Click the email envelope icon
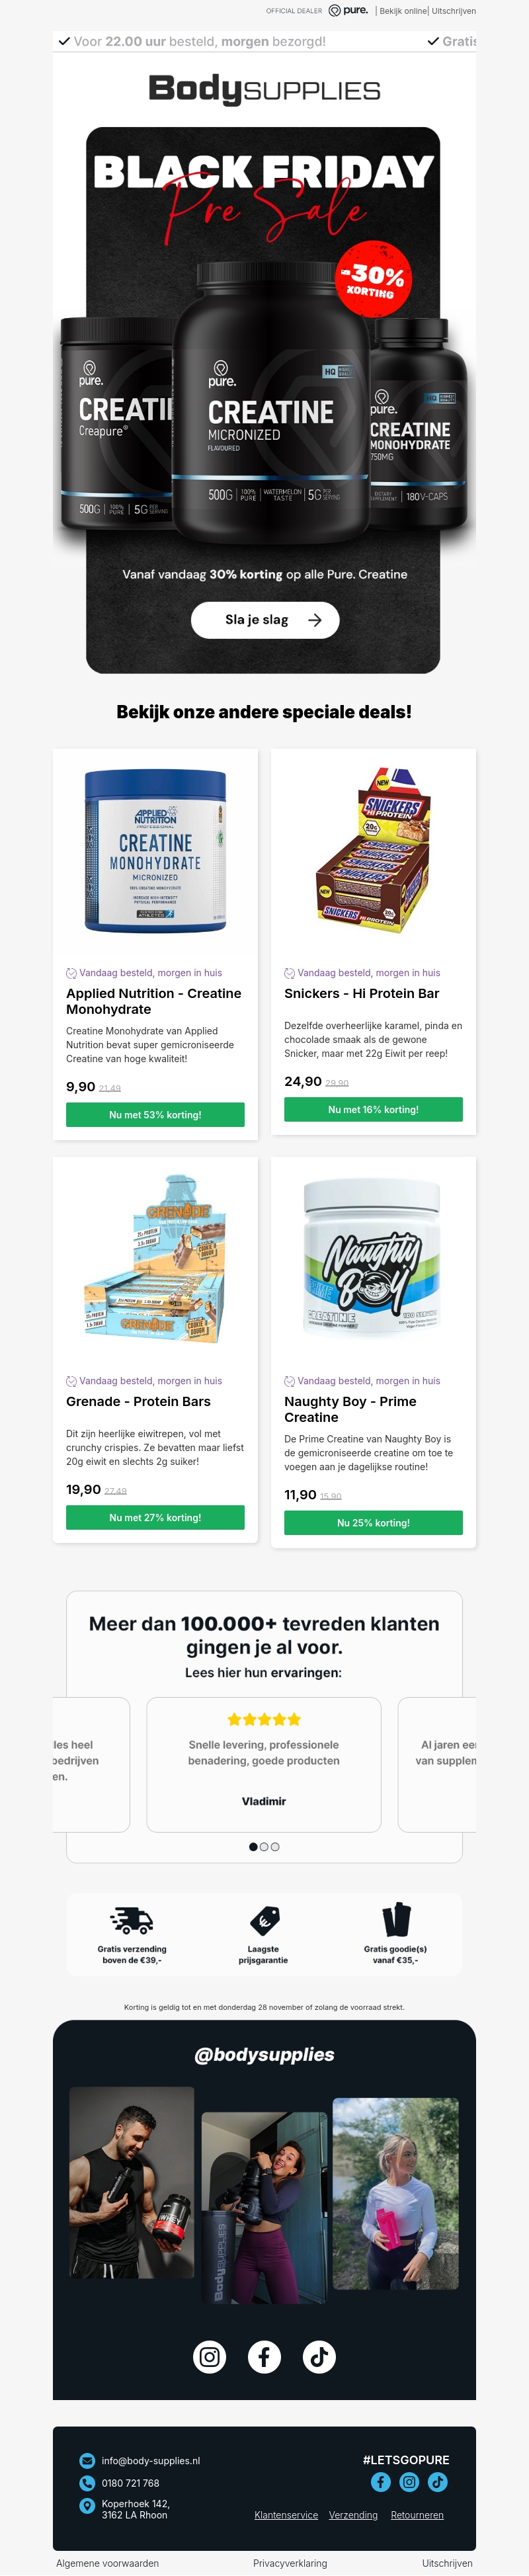The image size is (529, 2576). 87,2461
